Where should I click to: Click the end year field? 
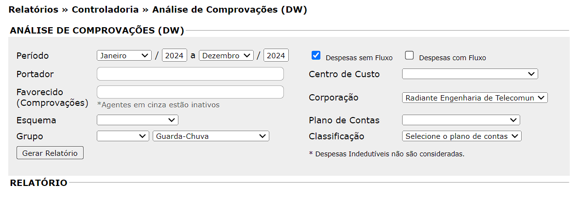[276, 55]
